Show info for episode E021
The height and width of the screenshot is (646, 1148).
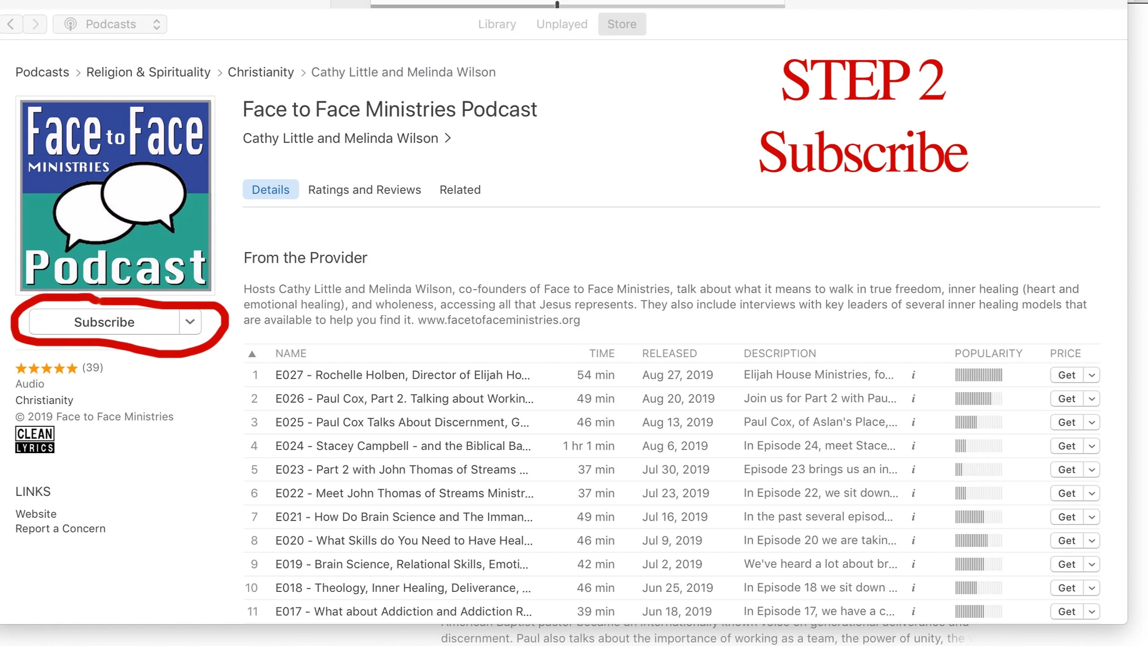pos(914,517)
